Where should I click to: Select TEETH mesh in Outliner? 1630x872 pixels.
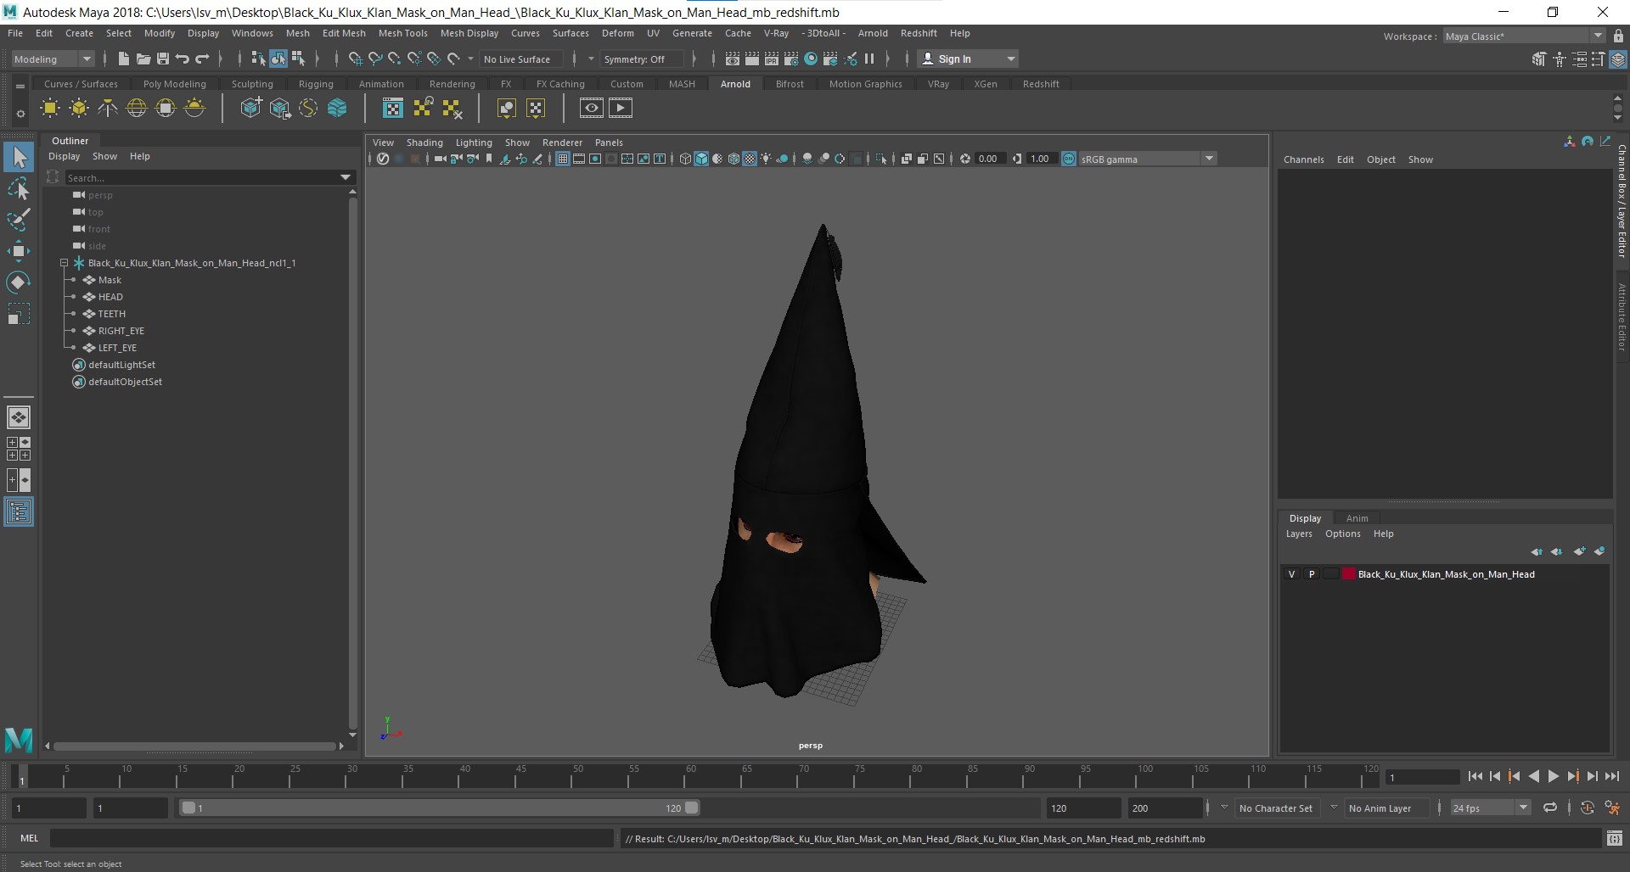111,314
